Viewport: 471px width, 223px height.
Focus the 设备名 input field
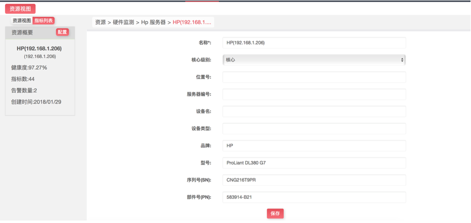point(314,111)
